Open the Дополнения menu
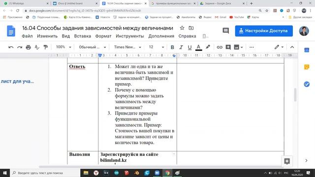This screenshot has width=315, height=177. 161,36
